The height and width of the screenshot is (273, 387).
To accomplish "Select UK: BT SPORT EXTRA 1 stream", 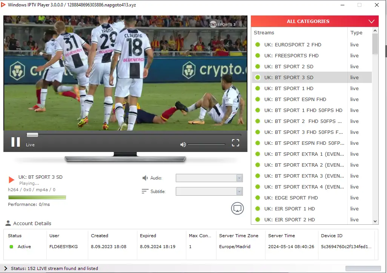I will click(x=312, y=154).
